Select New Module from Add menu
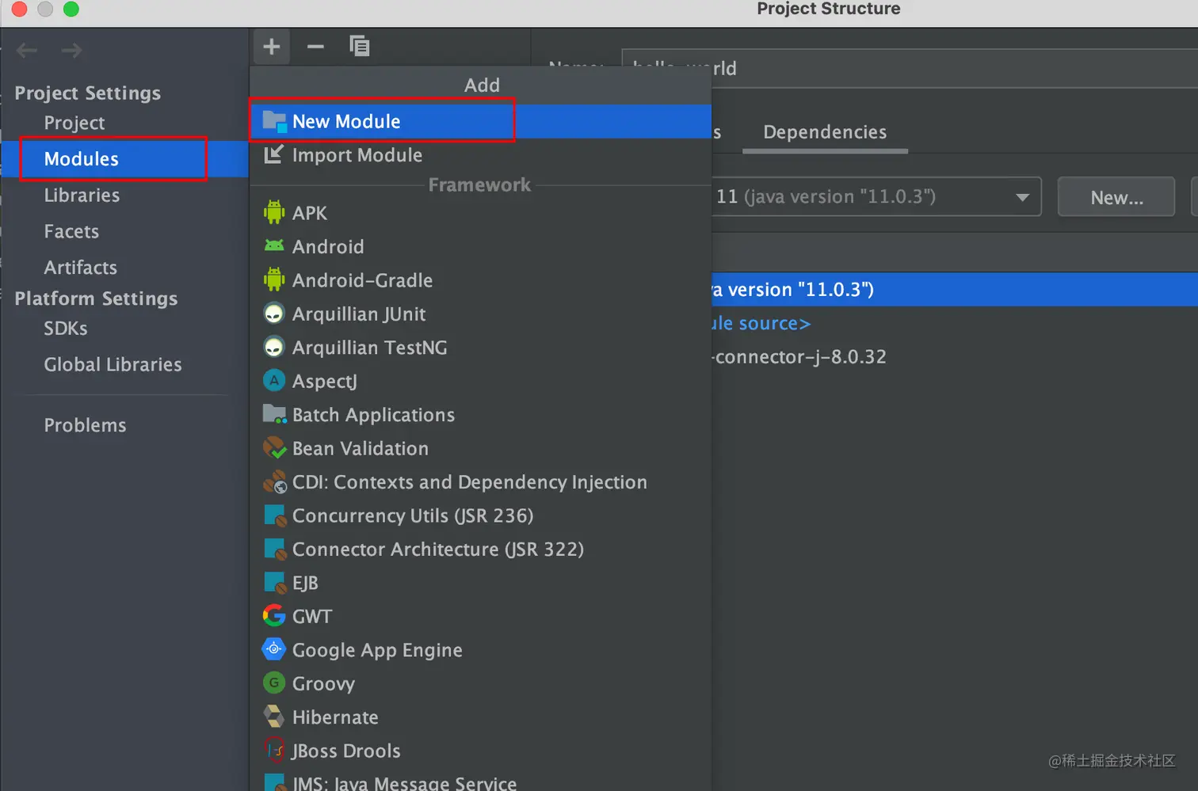 [346, 121]
